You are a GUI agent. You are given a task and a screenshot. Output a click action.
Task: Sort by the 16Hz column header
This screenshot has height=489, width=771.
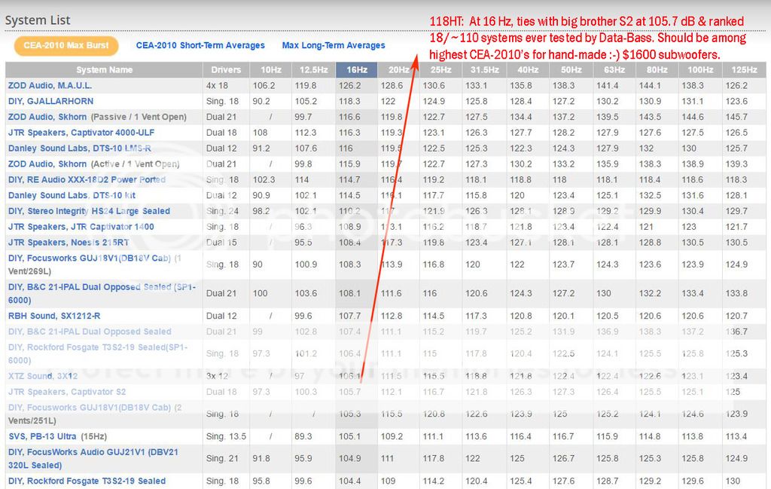point(357,69)
